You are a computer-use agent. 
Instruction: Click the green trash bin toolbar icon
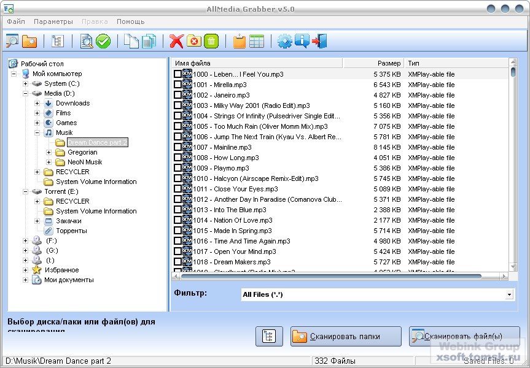(x=211, y=41)
